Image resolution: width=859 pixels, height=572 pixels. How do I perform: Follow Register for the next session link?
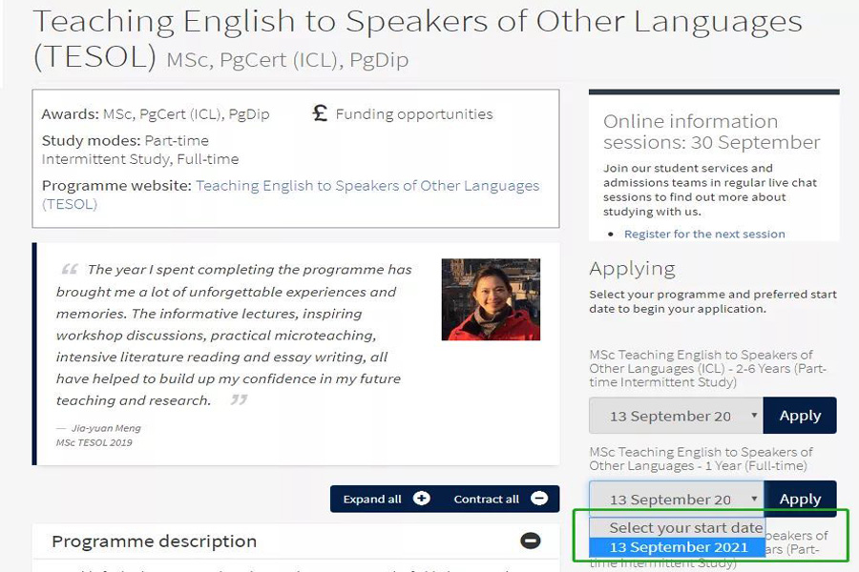pyautogui.click(x=704, y=235)
